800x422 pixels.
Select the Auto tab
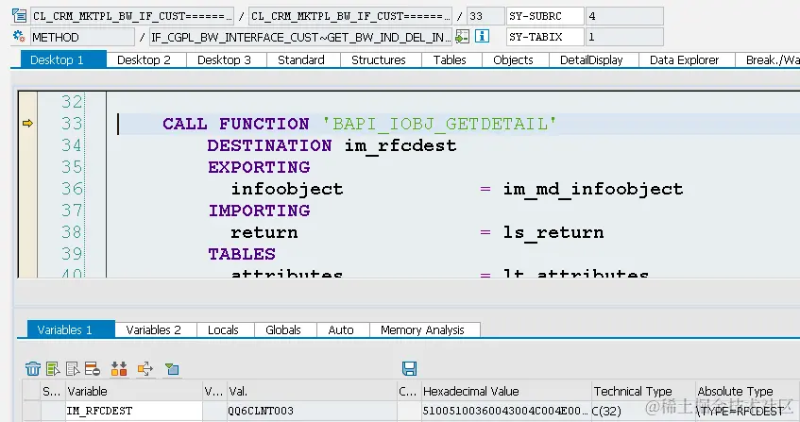pos(341,330)
